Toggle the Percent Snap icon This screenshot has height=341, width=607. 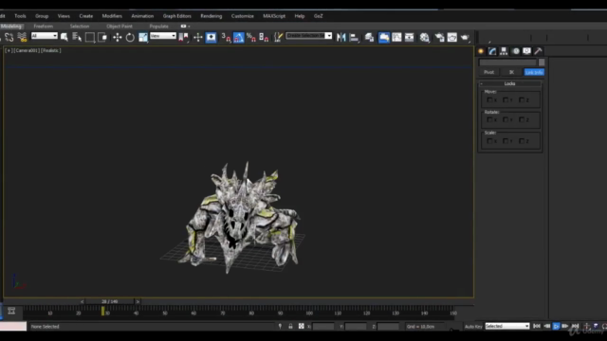pyautogui.click(x=251, y=37)
